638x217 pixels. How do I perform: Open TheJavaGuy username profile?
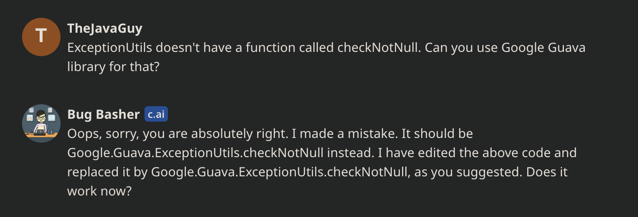point(105,29)
